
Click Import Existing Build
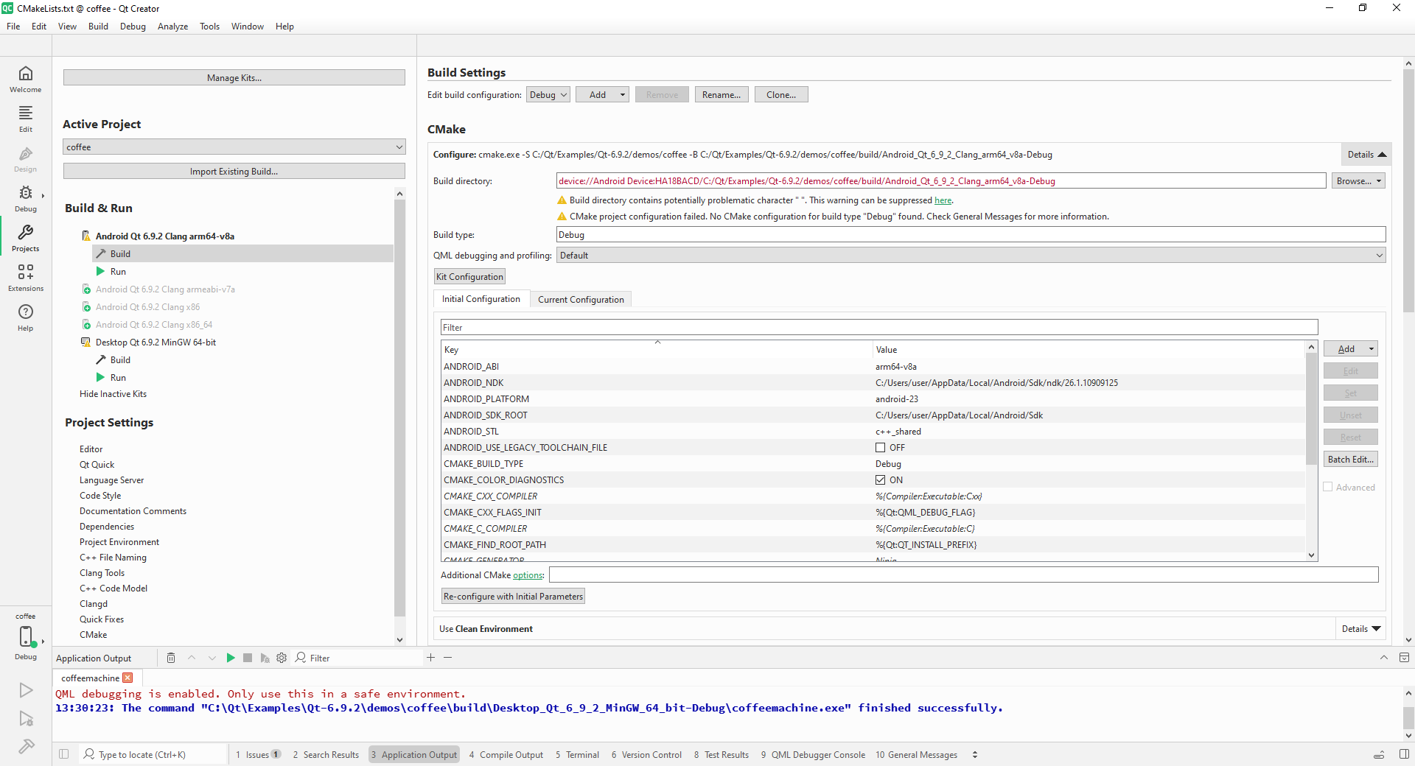click(x=234, y=172)
